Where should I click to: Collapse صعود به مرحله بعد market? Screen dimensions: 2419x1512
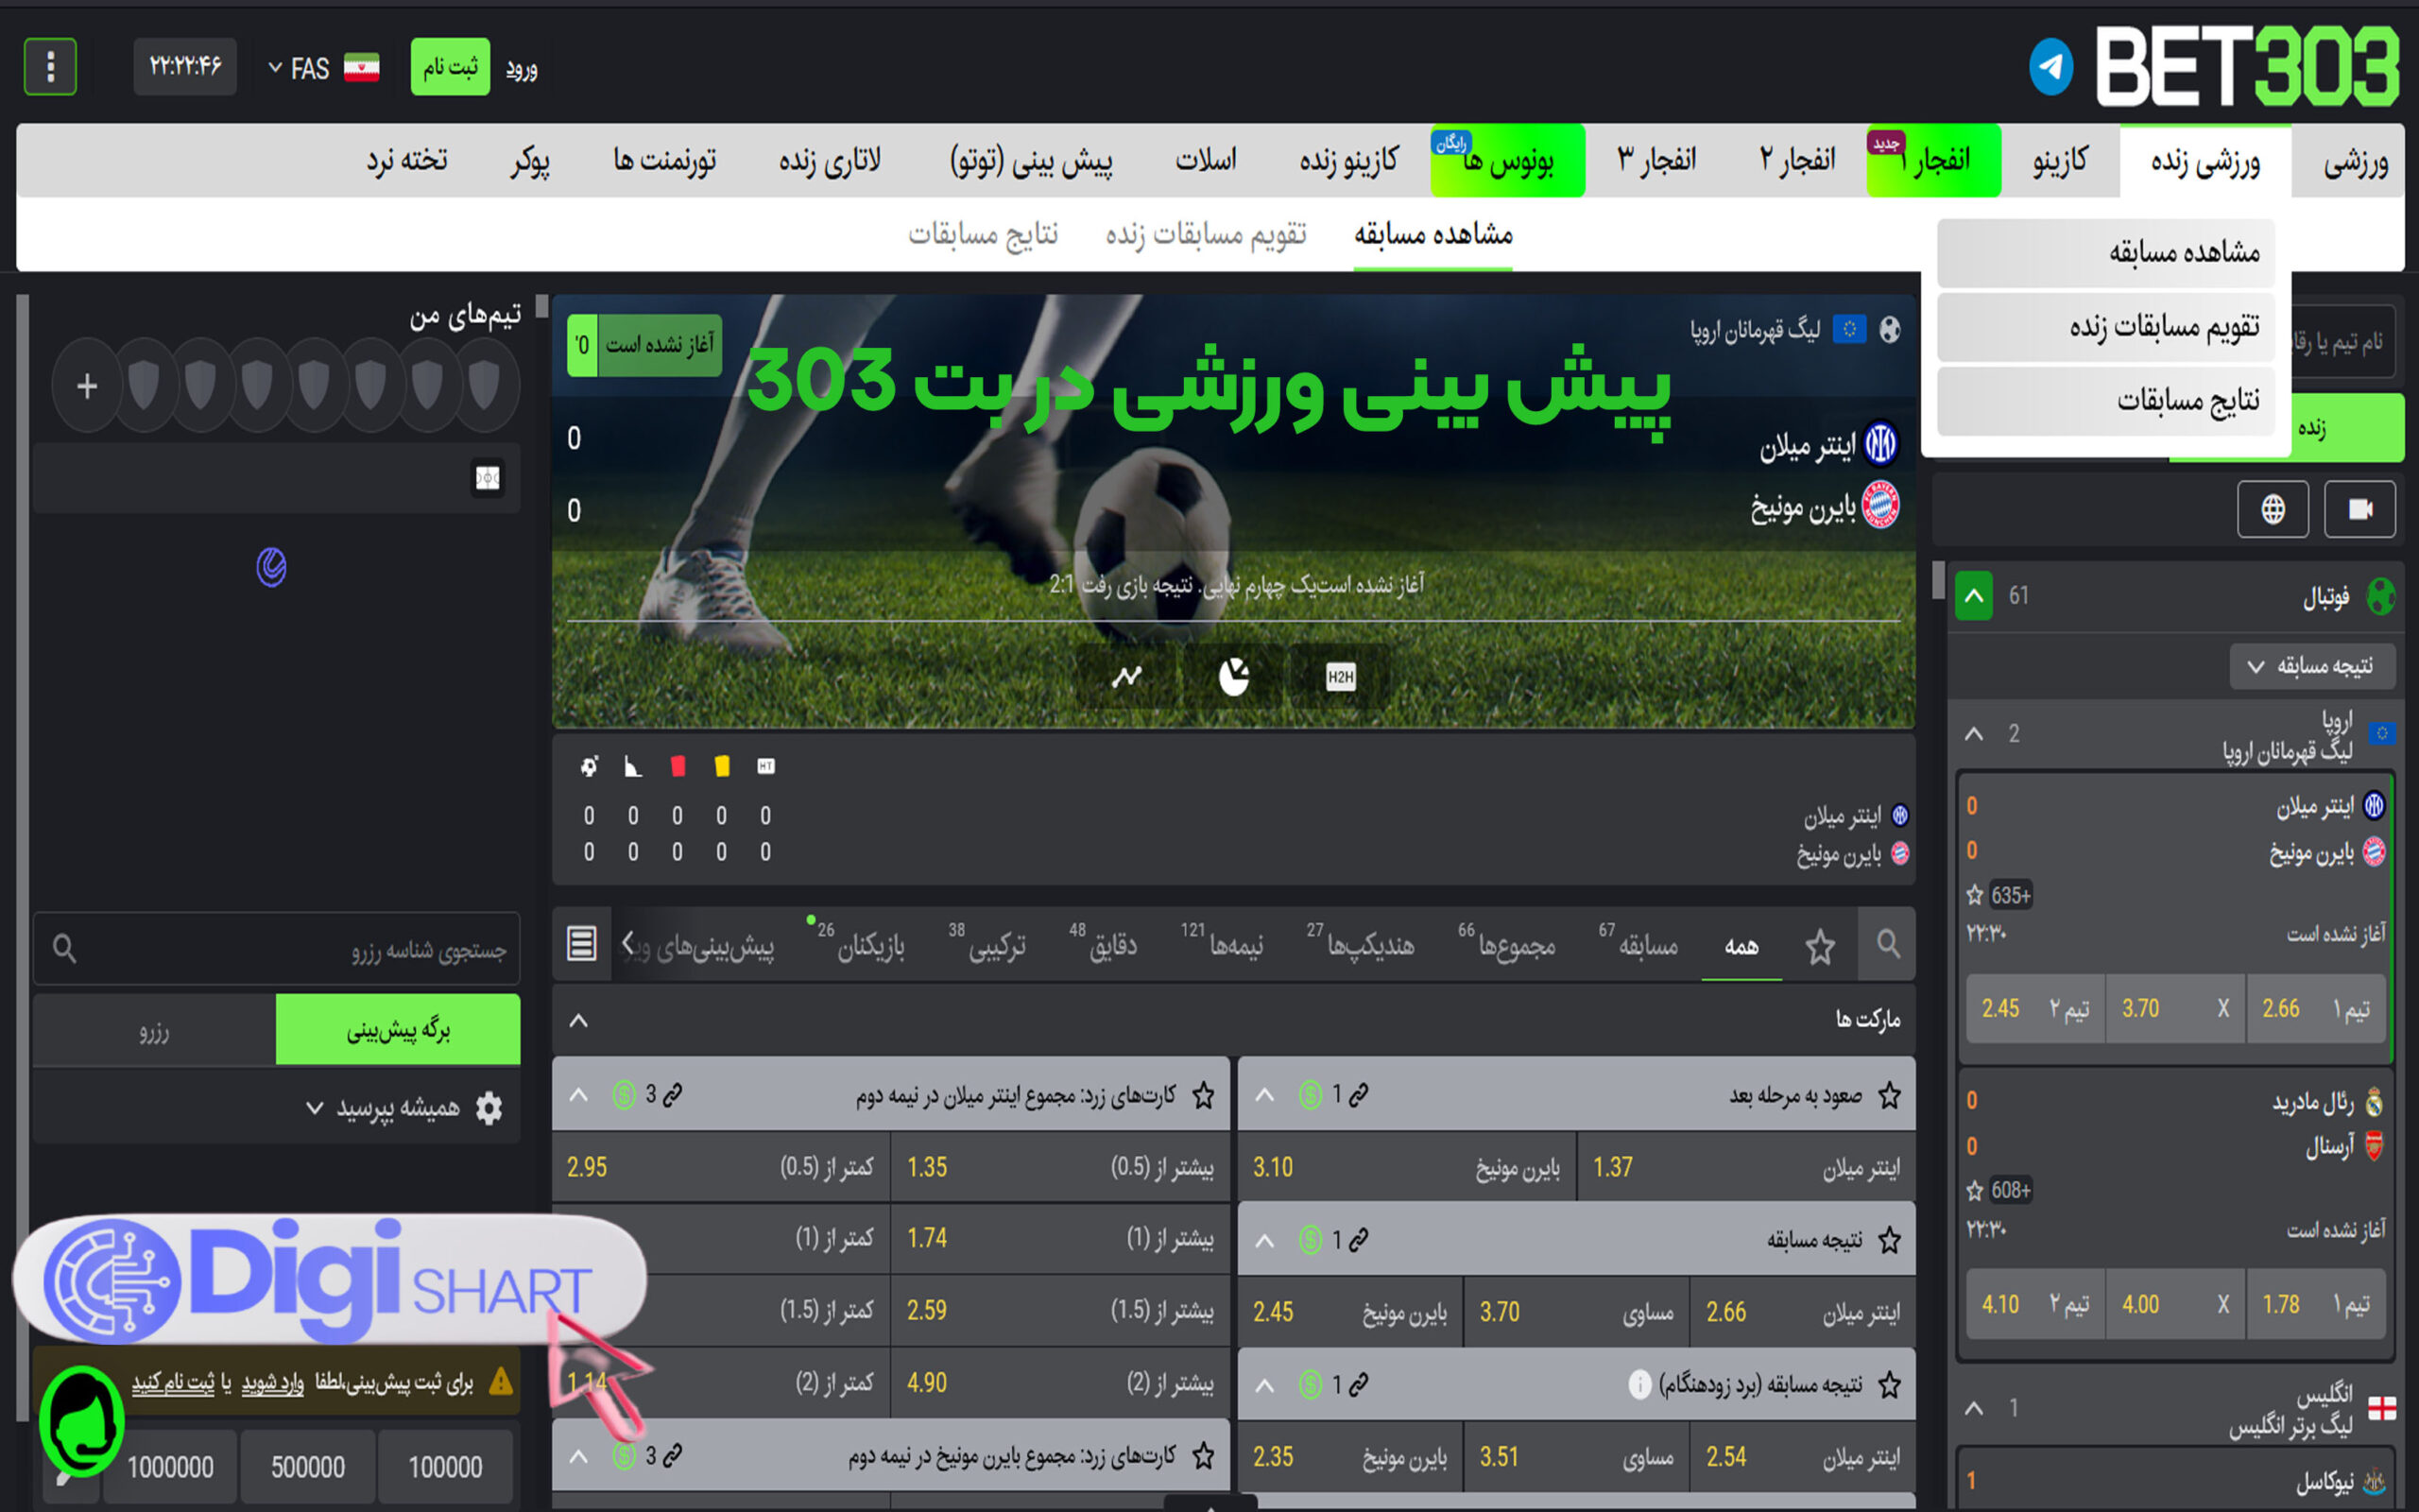pyautogui.click(x=1264, y=1095)
